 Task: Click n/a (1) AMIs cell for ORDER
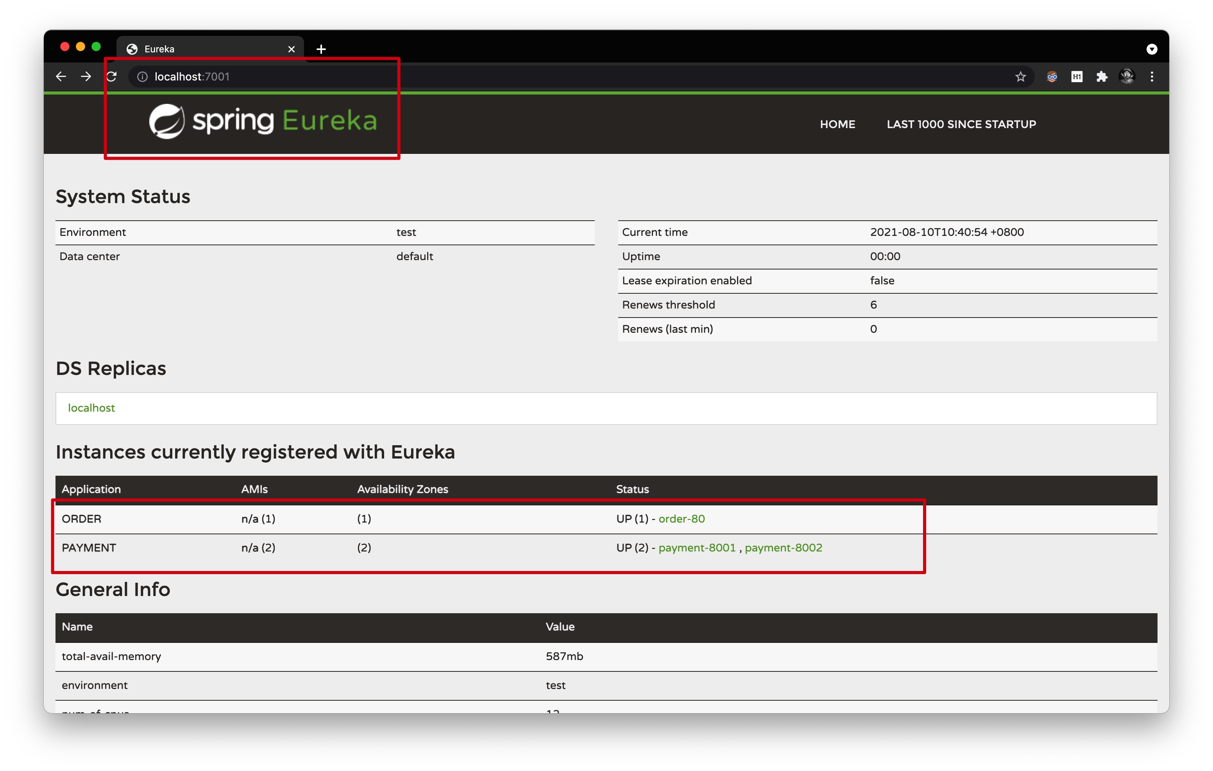258,519
